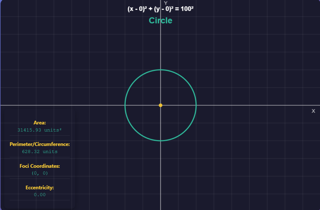Click the eccentricity value 0.00
This screenshot has width=320, height=210.
click(x=39, y=195)
